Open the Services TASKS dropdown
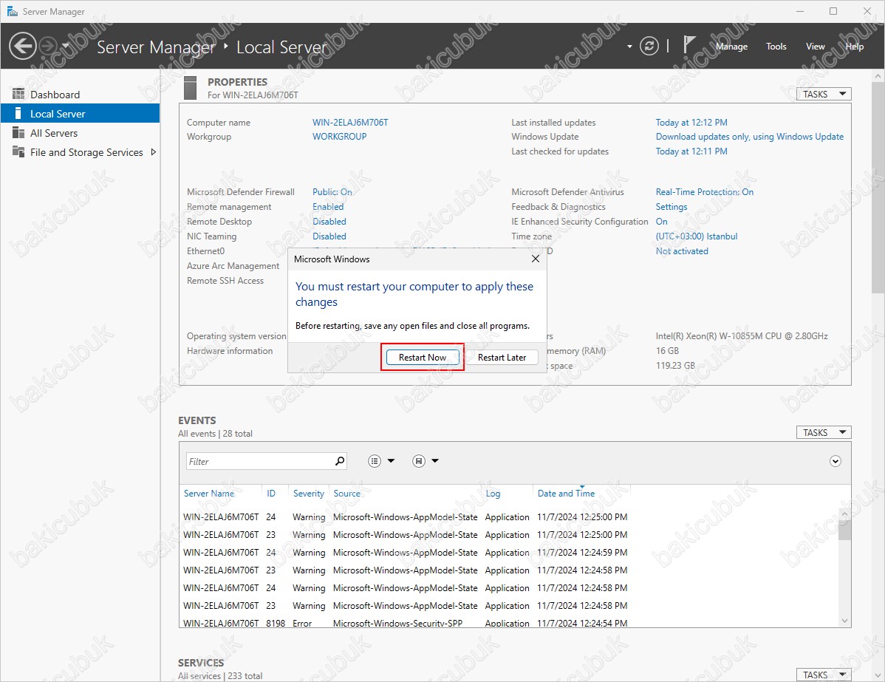This screenshot has height=682, width=885. coord(824,675)
